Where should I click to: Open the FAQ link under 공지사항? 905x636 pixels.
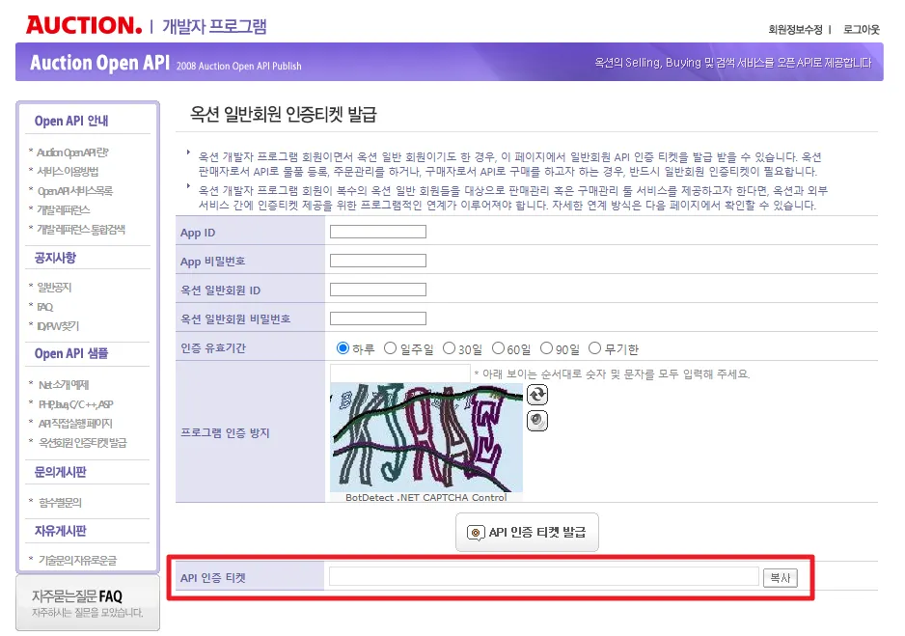tap(45, 307)
